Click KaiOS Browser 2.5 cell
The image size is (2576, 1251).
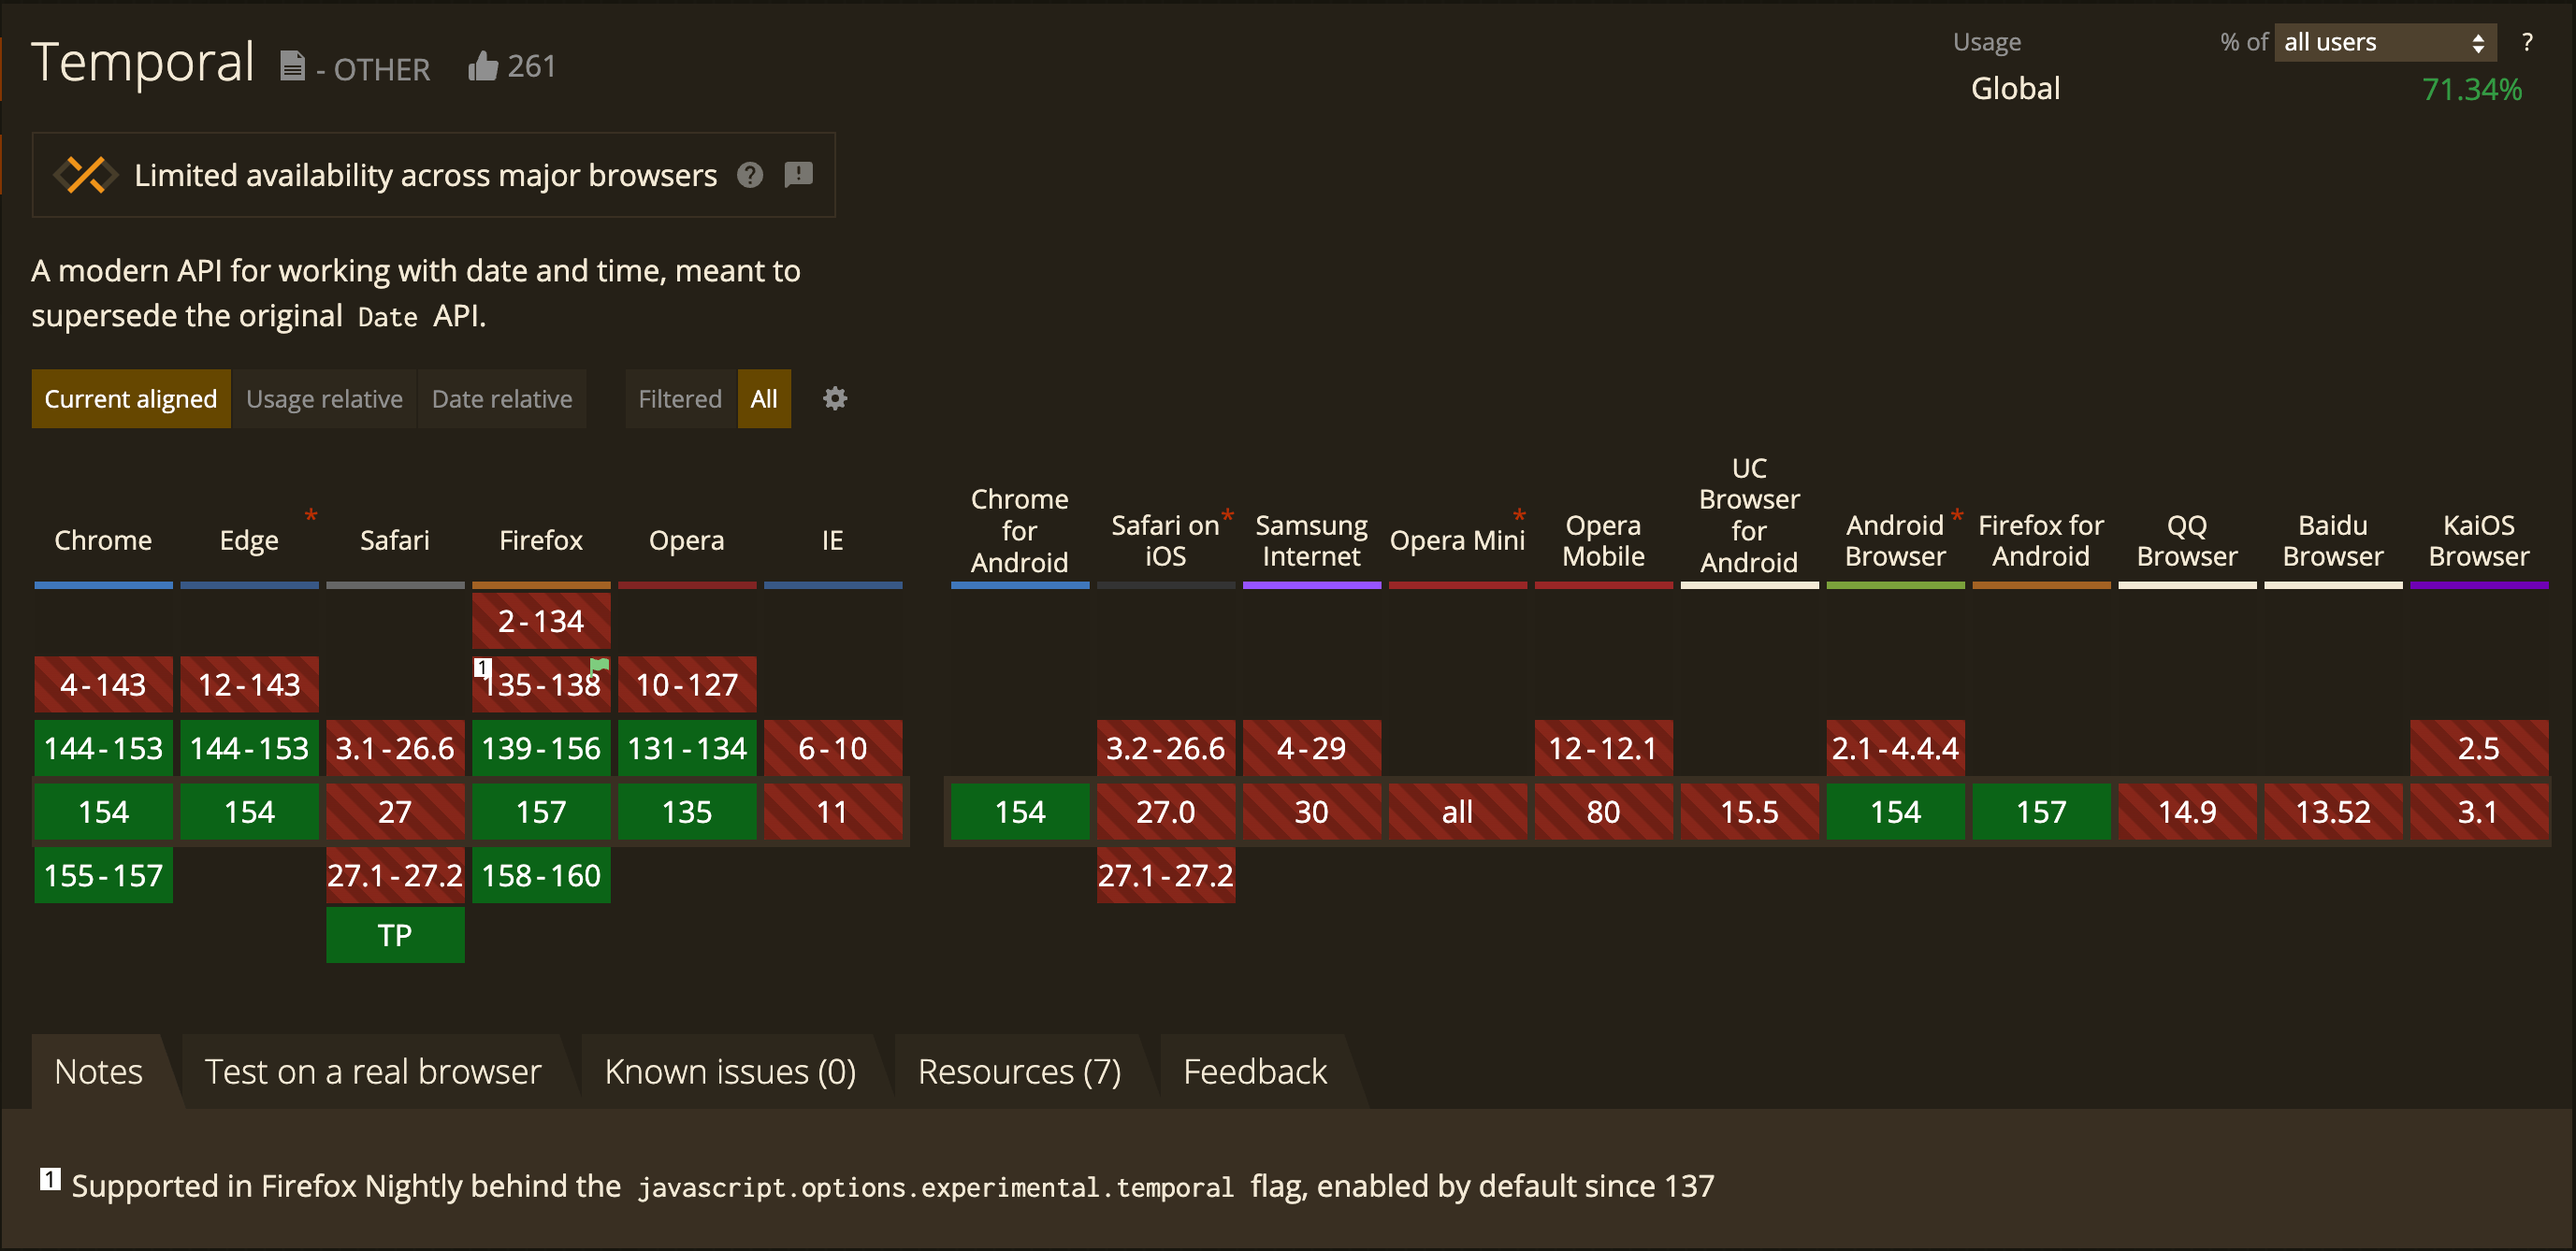(x=2479, y=747)
